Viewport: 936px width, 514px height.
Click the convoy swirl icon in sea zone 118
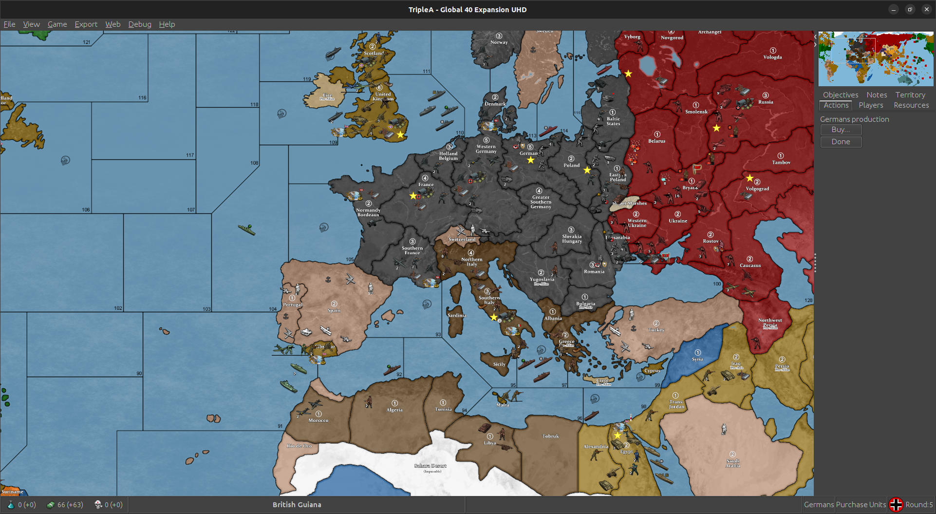coord(282,114)
